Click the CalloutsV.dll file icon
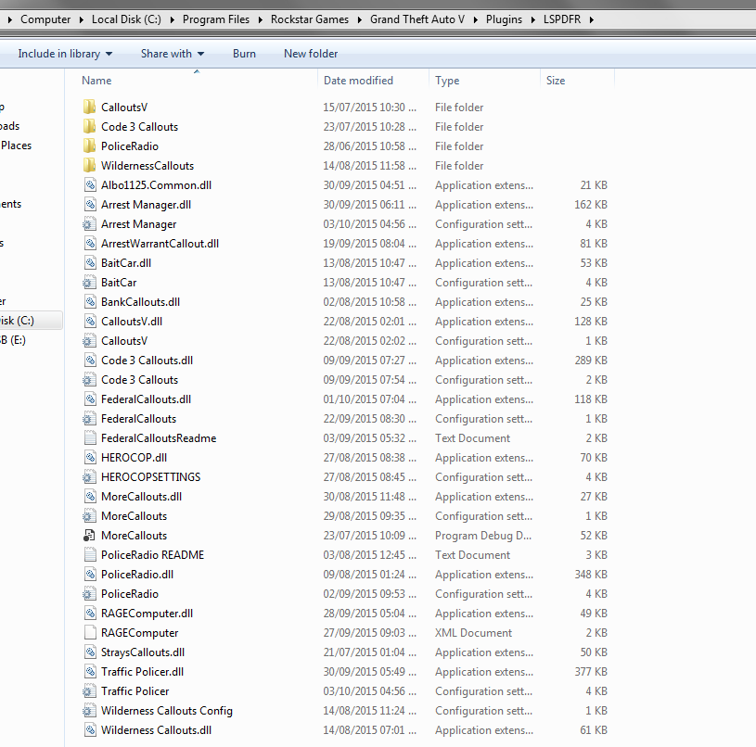 [90, 322]
